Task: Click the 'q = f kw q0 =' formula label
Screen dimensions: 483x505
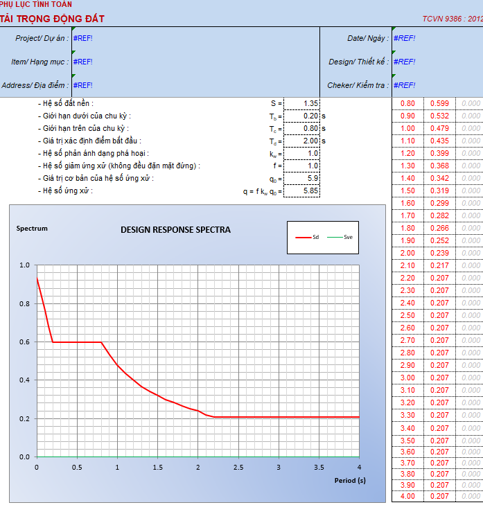Action: tap(262, 192)
